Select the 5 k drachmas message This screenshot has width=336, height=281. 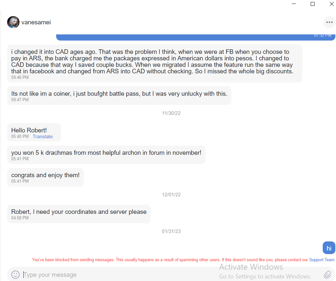click(106, 155)
